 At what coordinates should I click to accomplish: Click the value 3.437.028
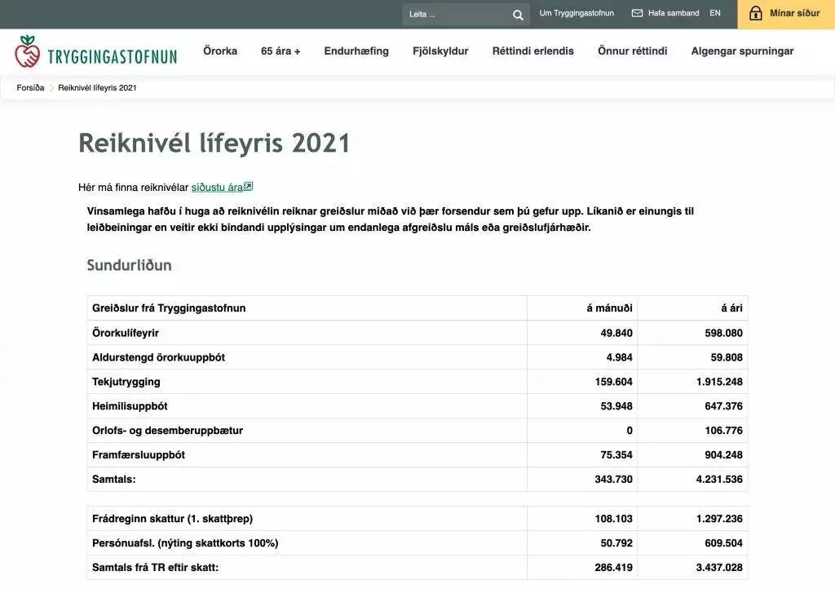(719, 568)
